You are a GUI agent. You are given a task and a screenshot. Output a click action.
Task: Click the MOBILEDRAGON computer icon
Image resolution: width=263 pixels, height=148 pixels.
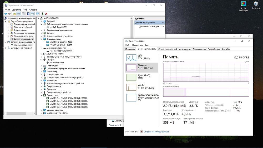[x=42, y=18]
